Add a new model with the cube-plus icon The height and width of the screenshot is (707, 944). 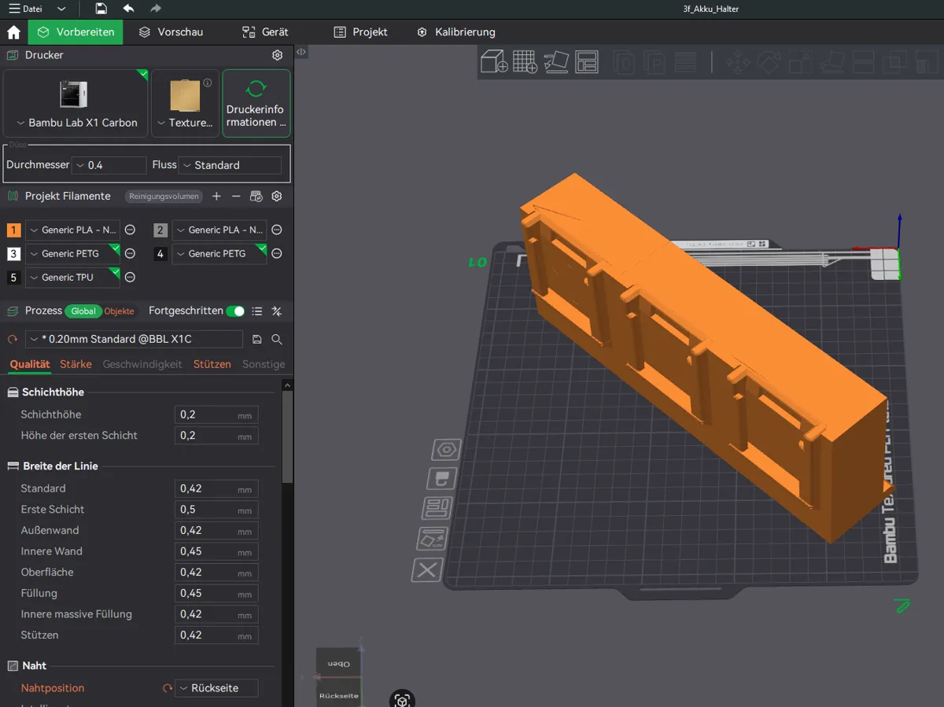click(x=494, y=62)
